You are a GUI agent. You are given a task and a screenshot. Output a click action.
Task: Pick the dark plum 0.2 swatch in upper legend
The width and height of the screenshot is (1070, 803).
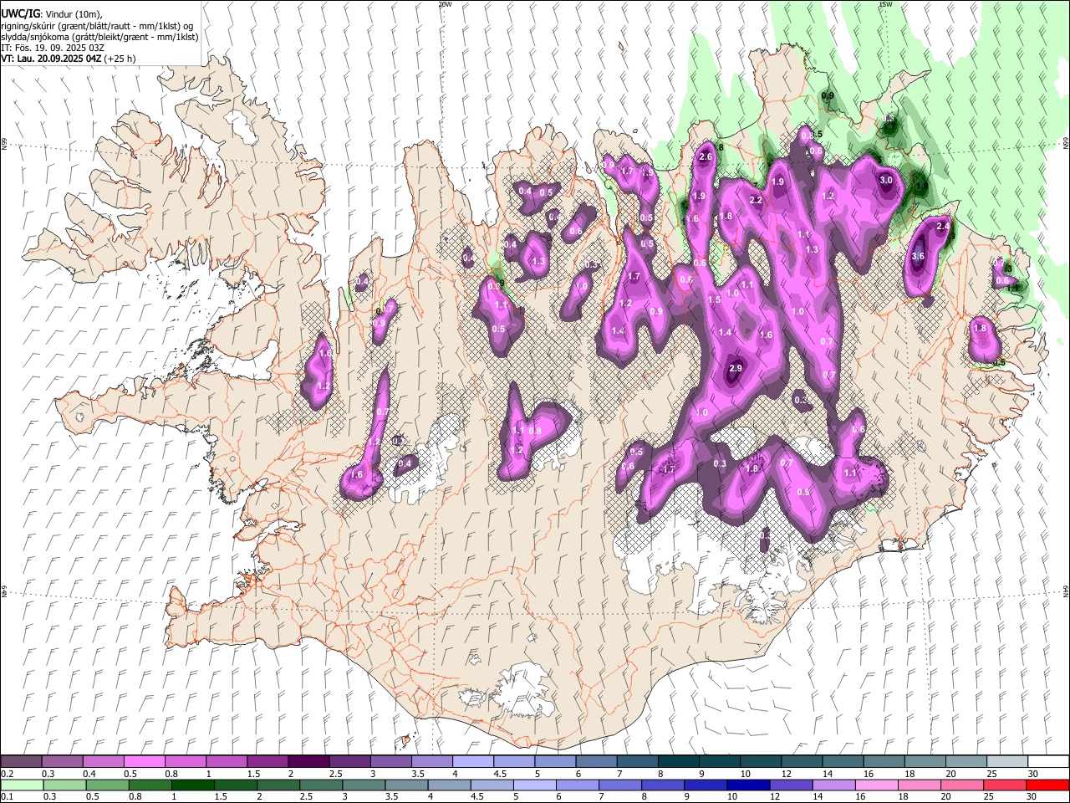[21, 762]
